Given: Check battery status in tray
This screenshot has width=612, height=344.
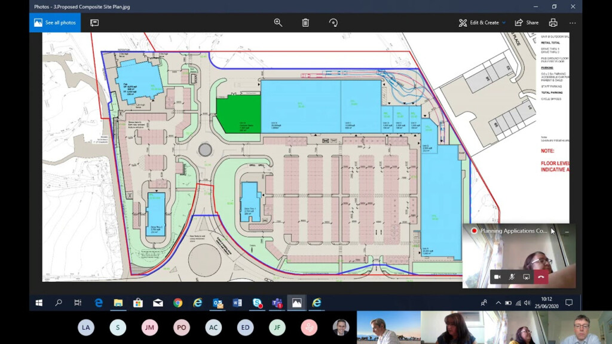Looking at the screenshot, I should point(508,303).
